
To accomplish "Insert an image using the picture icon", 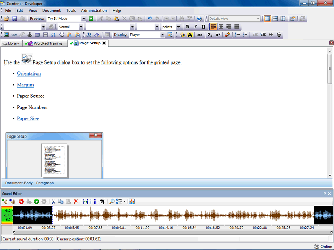I will [x=6, y=35].
